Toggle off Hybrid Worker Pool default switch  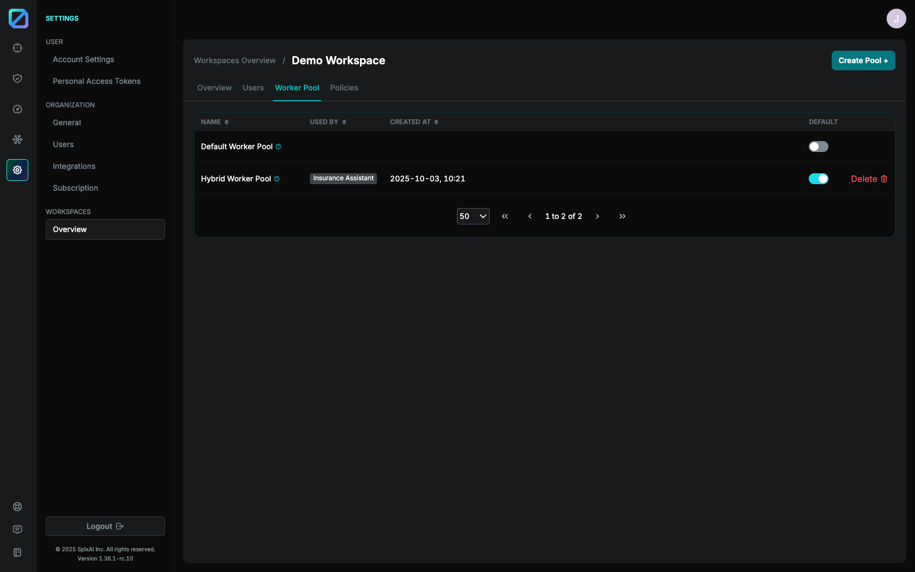pos(818,179)
